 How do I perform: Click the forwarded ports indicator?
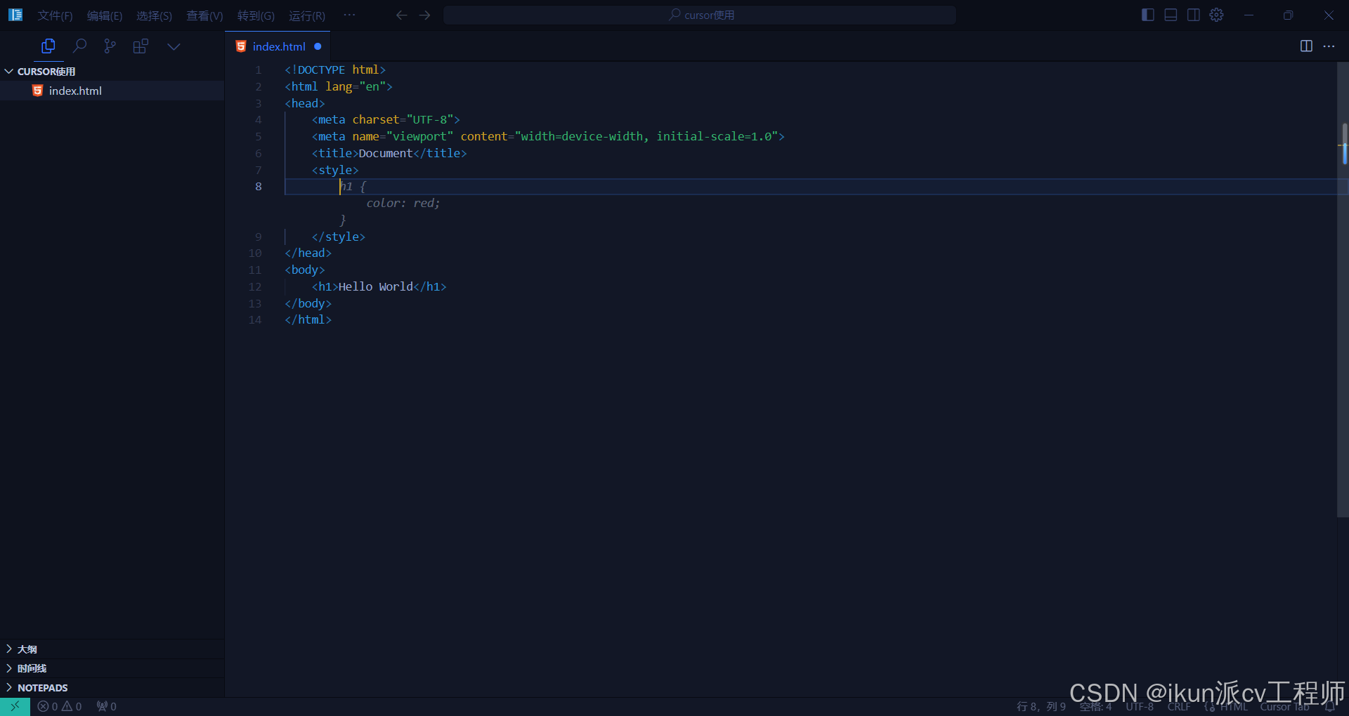[107, 706]
